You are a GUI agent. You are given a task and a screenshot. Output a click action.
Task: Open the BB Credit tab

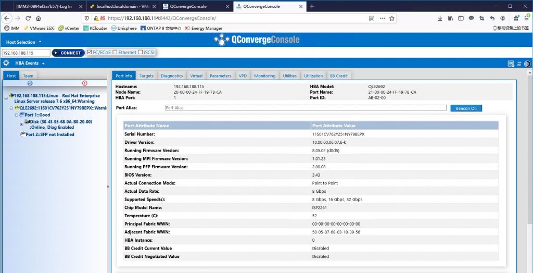click(x=339, y=76)
